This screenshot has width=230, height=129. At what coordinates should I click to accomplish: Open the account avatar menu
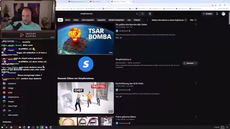coord(224,14)
